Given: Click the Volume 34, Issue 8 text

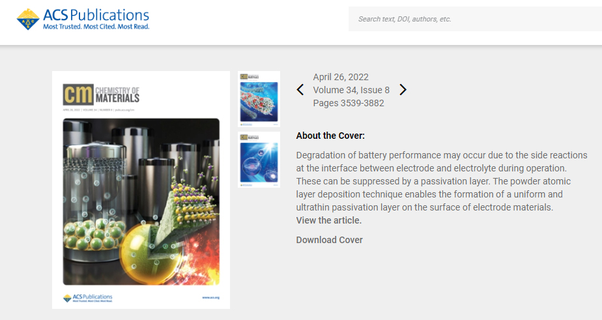Looking at the screenshot, I should coord(351,91).
